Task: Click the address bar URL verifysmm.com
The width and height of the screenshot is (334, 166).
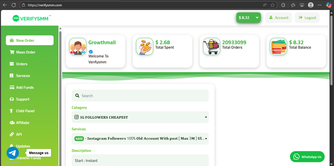Action: click(45, 5)
